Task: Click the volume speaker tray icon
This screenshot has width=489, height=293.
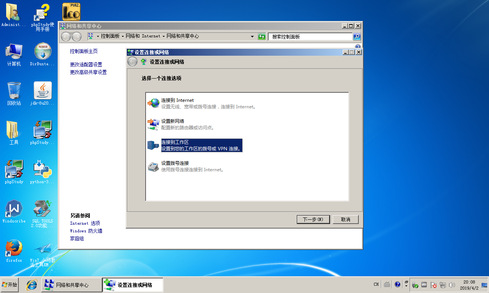Action: (452, 285)
